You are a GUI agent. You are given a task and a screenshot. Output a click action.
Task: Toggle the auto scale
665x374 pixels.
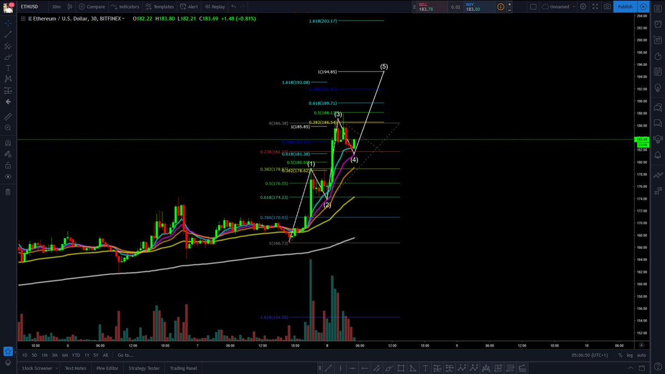point(641,355)
